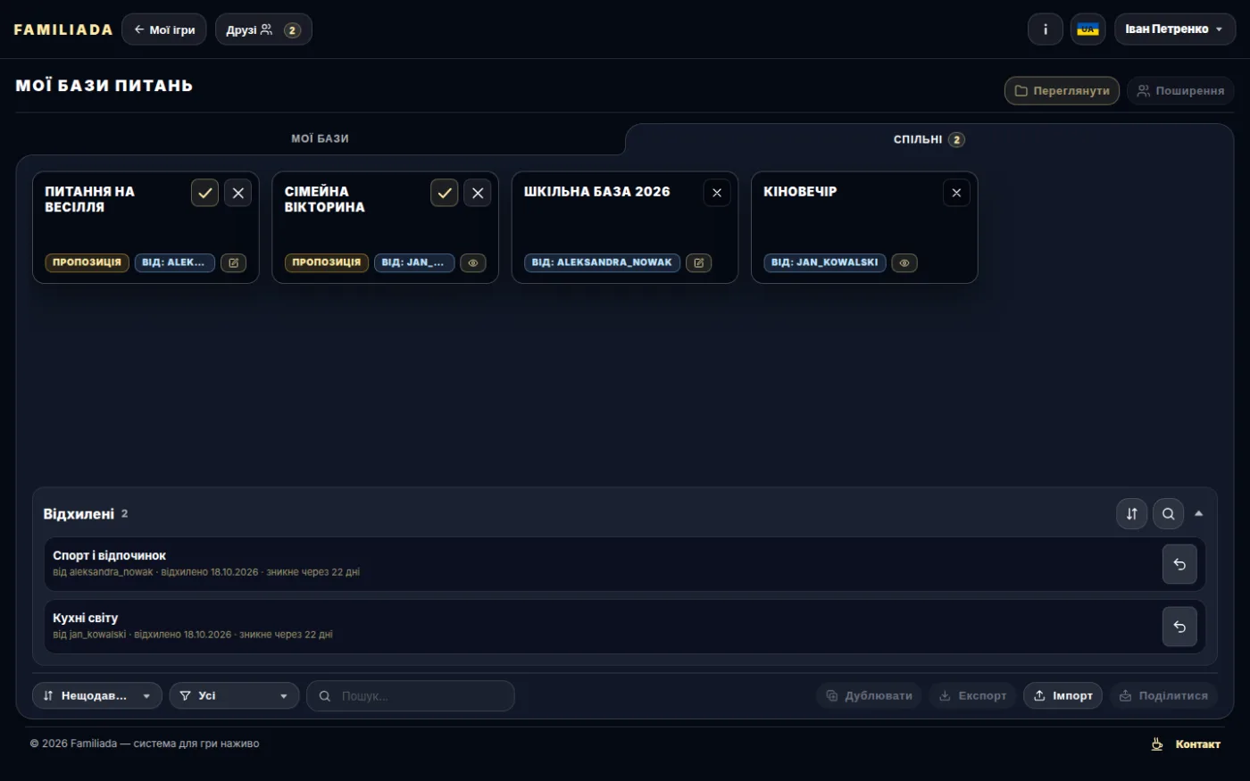Click the Кіновечір card title
The width and height of the screenshot is (1250, 781).
pos(800,191)
